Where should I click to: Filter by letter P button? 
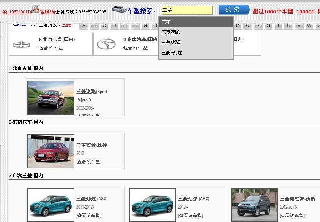pos(238,26)
